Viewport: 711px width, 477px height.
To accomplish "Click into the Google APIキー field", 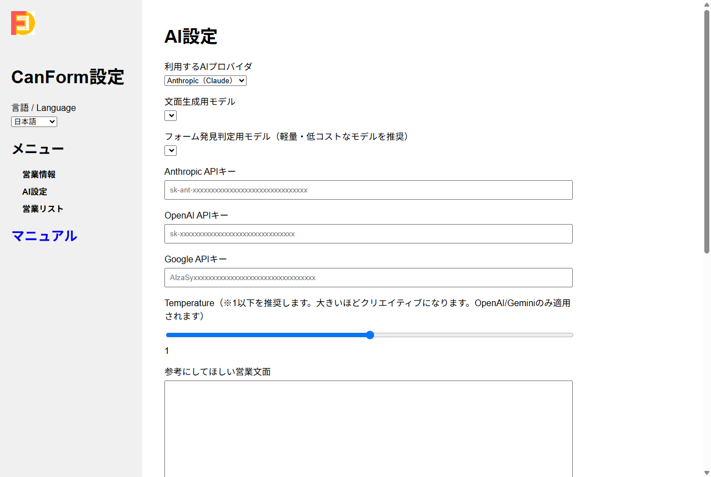I will coord(368,278).
